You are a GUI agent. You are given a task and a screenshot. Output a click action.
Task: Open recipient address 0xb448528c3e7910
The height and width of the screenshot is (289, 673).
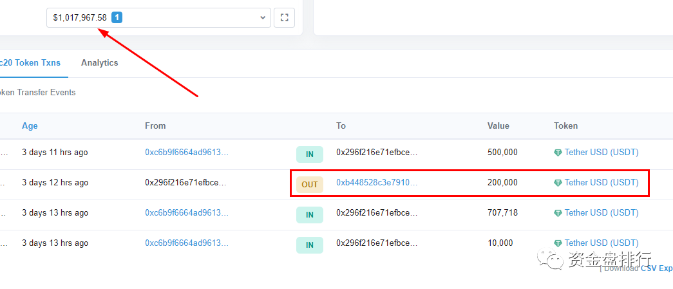[377, 183]
